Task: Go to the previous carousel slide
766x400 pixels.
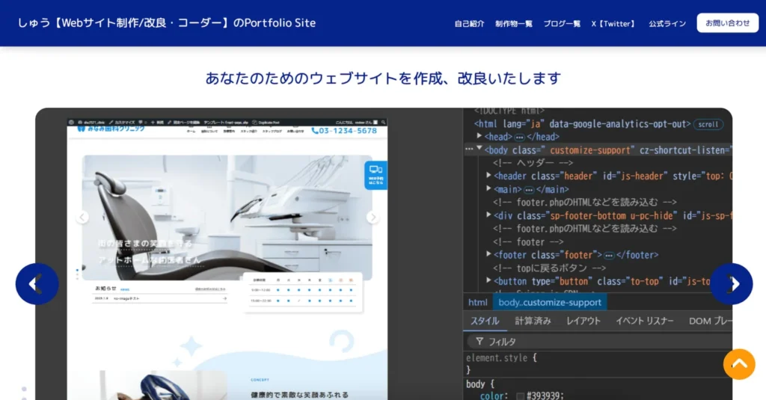Action: click(x=37, y=284)
